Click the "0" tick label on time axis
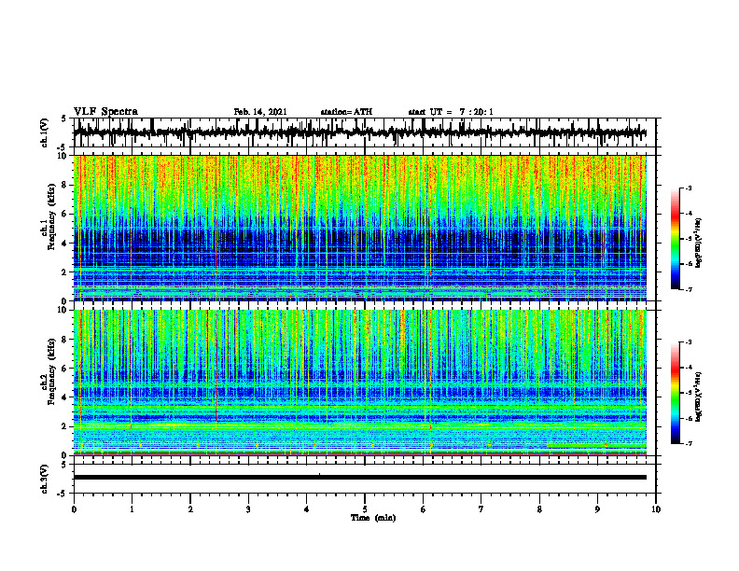 click(74, 509)
